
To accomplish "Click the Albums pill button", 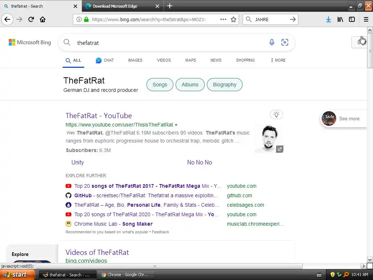I will pos(190,85).
